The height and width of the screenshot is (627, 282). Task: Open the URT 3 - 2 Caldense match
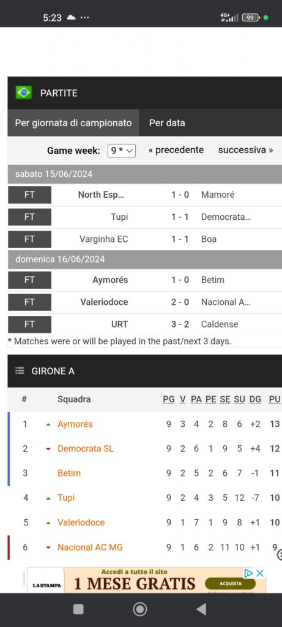click(144, 325)
